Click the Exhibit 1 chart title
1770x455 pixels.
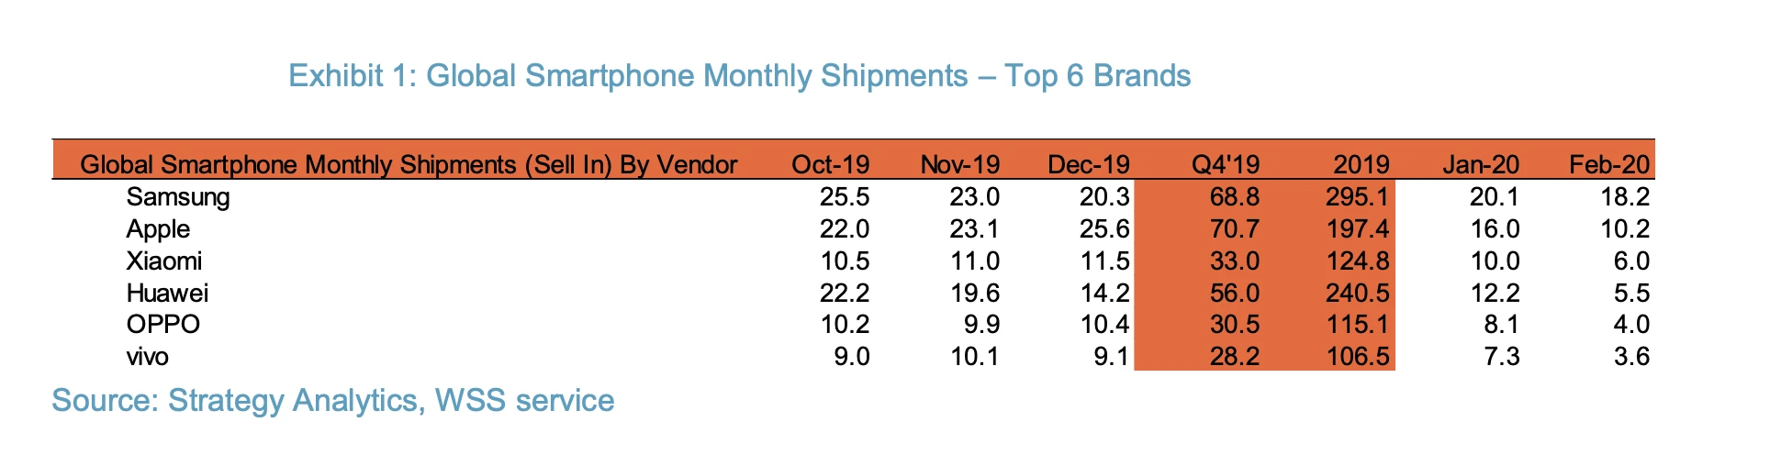[740, 75]
